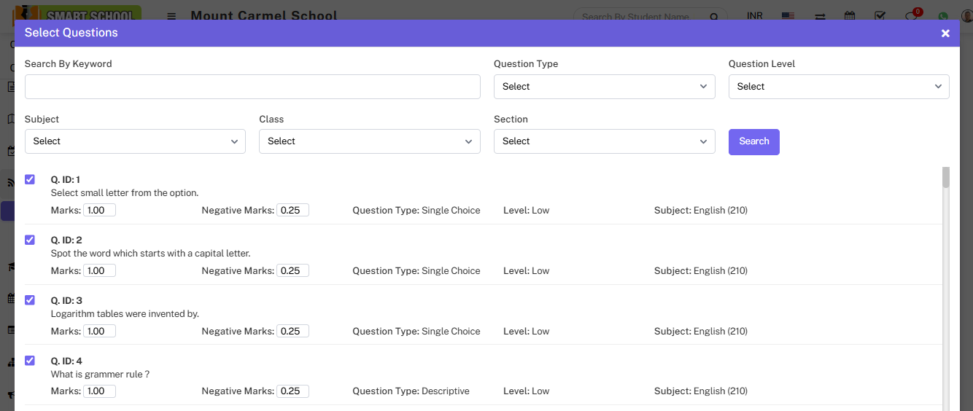Deselect the Logarithm tables question checkbox

click(x=30, y=300)
